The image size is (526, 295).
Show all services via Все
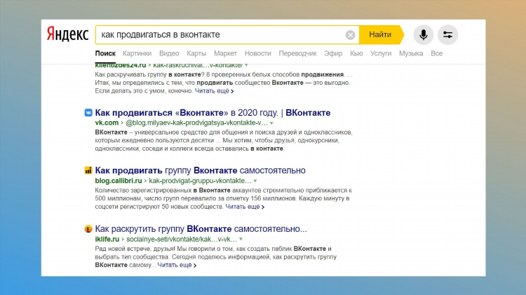(436, 53)
